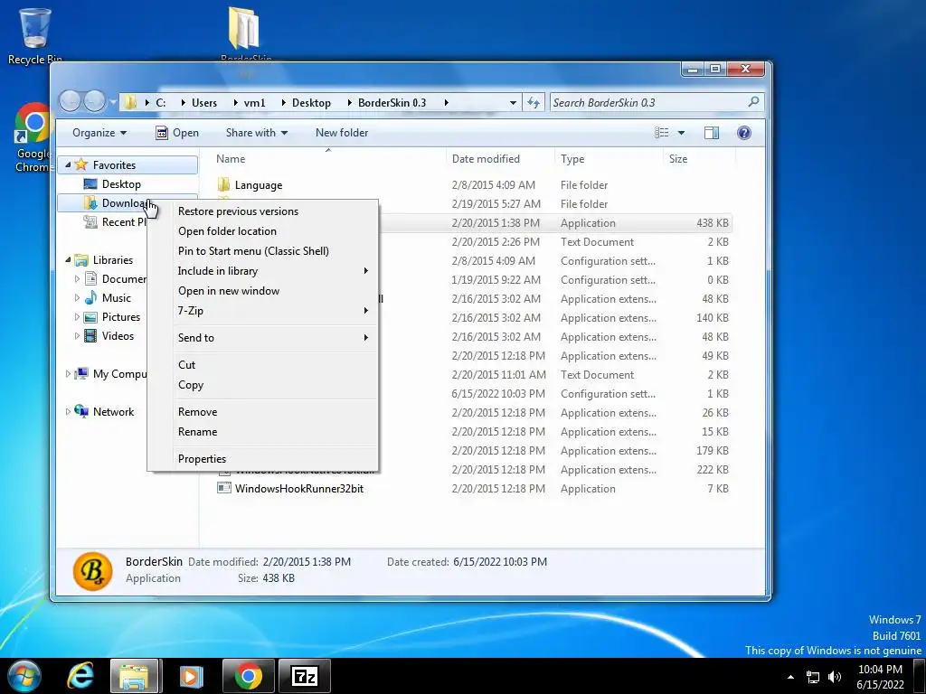Open 7-Zip from the taskbar
Viewport: 926px width, 694px height.
click(x=305, y=676)
